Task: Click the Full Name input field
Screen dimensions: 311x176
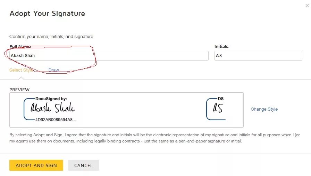Action: tap(109, 56)
